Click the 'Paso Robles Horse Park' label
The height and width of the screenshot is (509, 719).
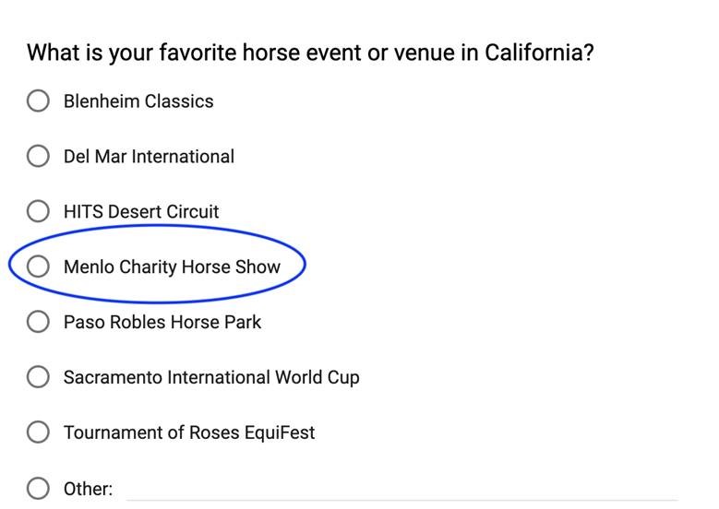[162, 322]
